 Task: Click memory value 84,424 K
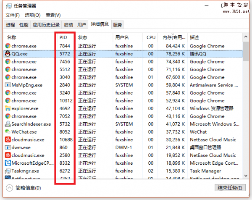175,46
